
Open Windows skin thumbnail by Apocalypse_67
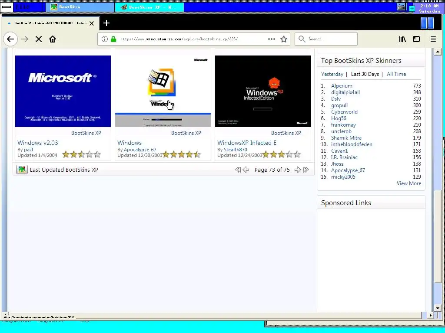(x=163, y=91)
